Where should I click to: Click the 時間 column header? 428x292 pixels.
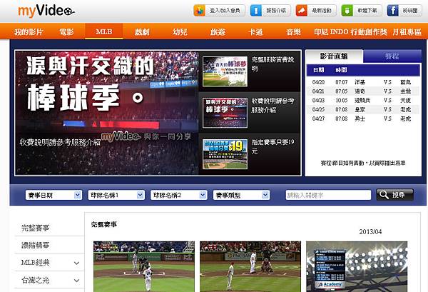[x=341, y=70]
